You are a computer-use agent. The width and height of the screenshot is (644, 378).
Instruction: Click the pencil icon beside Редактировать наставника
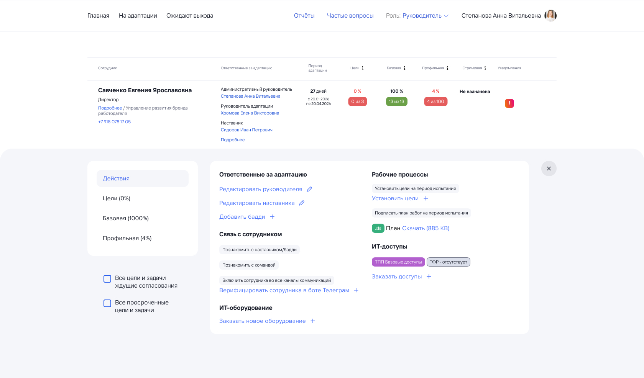[x=302, y=203]
